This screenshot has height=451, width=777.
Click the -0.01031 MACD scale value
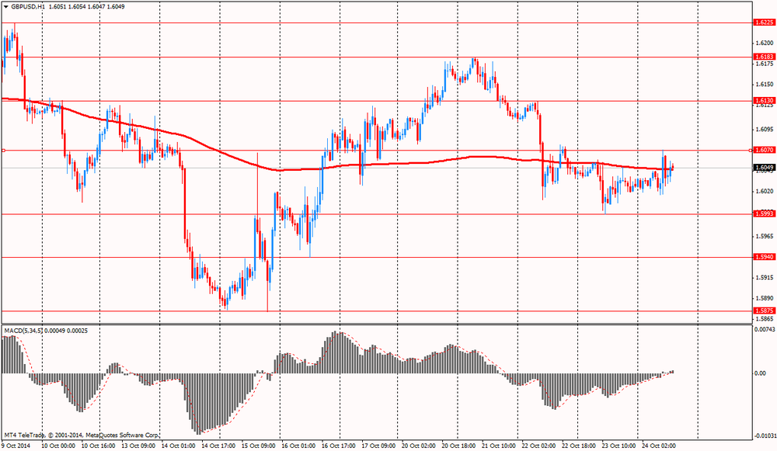click(x=765, y=435)
